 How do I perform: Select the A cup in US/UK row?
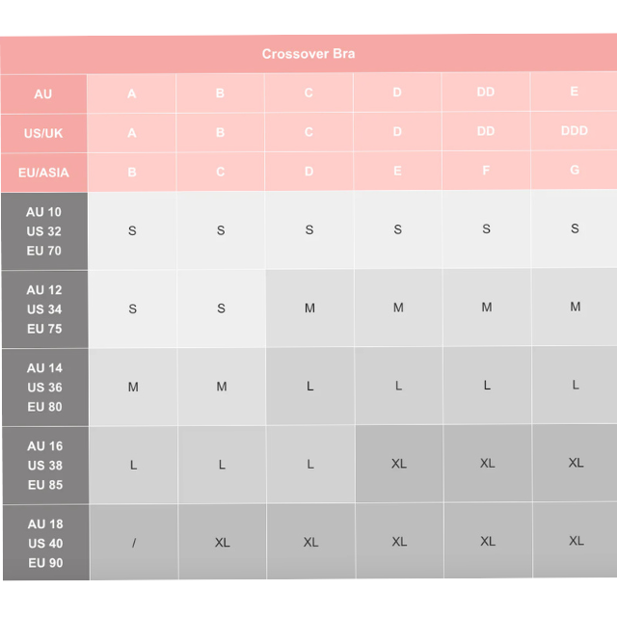[x=132, y=133]
